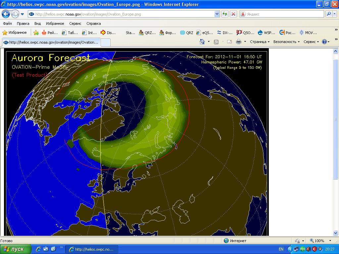Go back using the Back arrow button

point(6,14)
